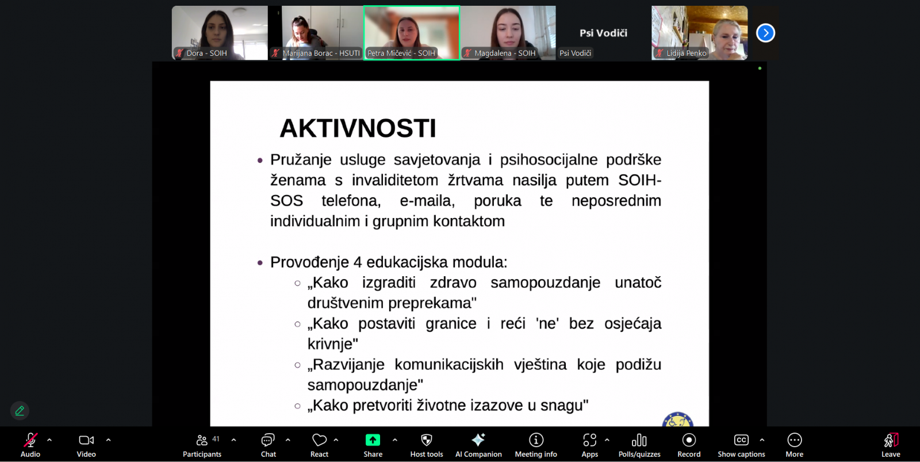Expand the video options arrow
Viewport: 920px width, 462px height.
(x=108, y=440)
